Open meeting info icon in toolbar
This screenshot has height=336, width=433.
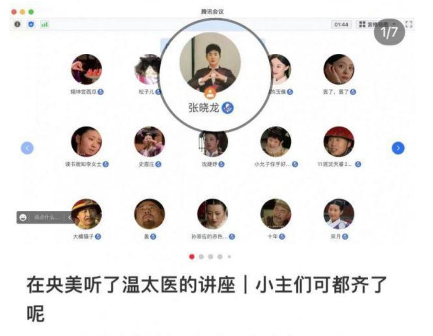point(17,24)
